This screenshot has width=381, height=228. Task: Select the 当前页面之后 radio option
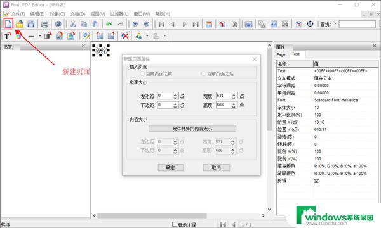[x=204, y=73]
